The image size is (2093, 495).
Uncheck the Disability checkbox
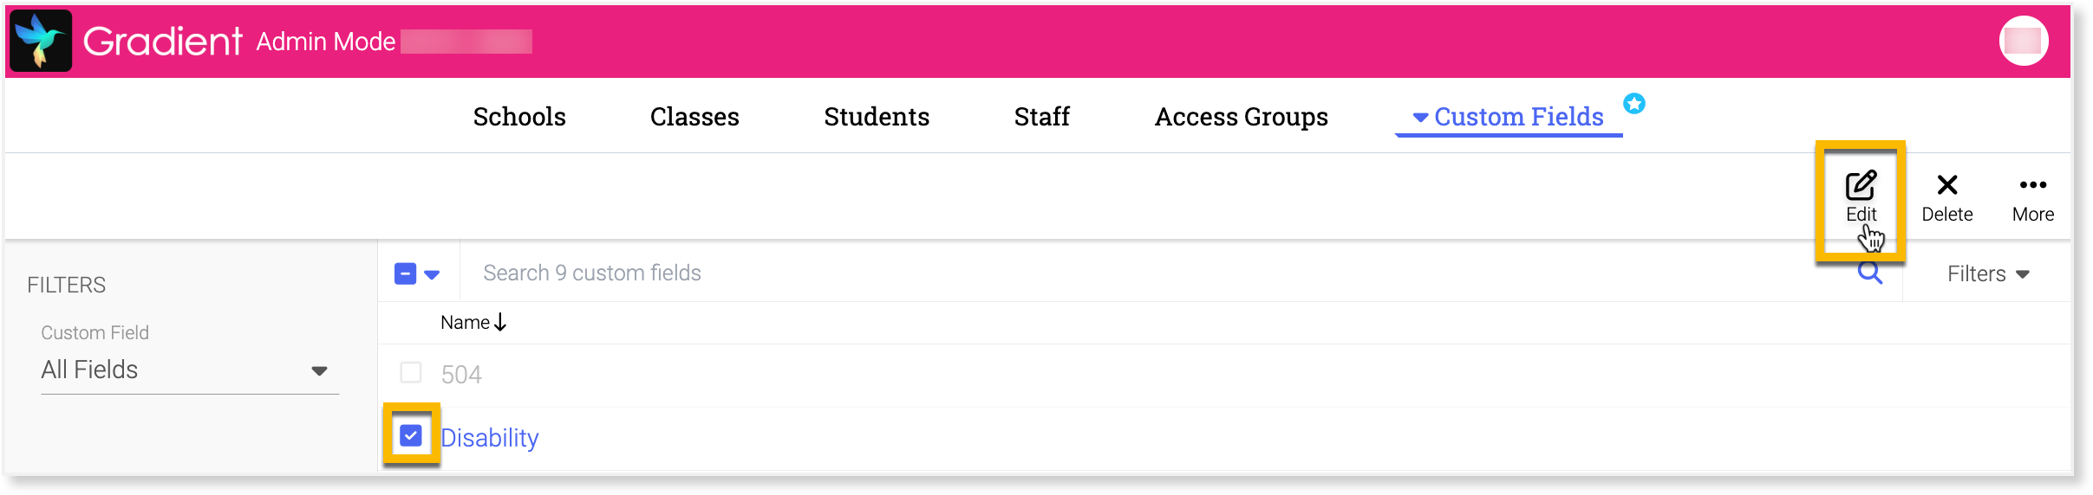coord(411,435)
